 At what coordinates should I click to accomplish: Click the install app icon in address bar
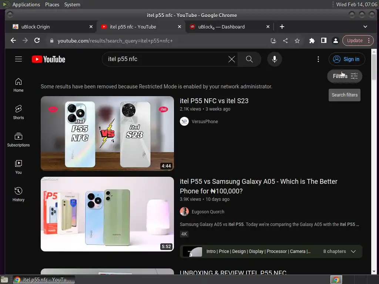274,41
